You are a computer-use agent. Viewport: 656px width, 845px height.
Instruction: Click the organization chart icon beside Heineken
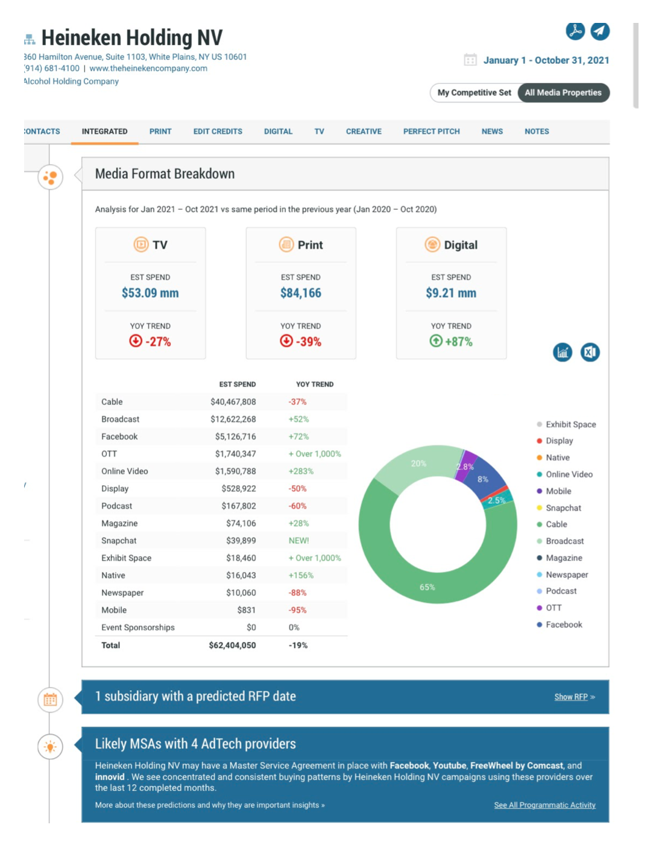pyautogui.click(x=30, y=39)
